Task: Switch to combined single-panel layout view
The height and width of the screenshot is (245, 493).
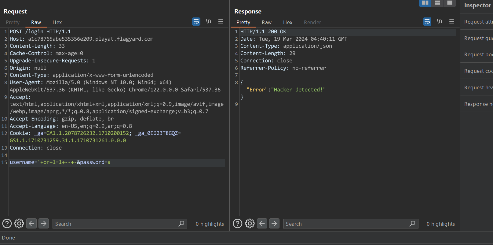Action: [450, 3]
